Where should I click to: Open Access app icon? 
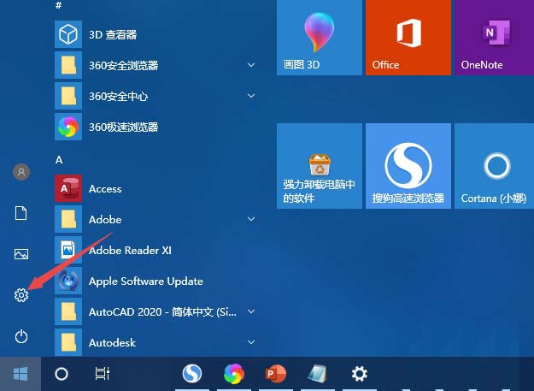tap(68, 188)
